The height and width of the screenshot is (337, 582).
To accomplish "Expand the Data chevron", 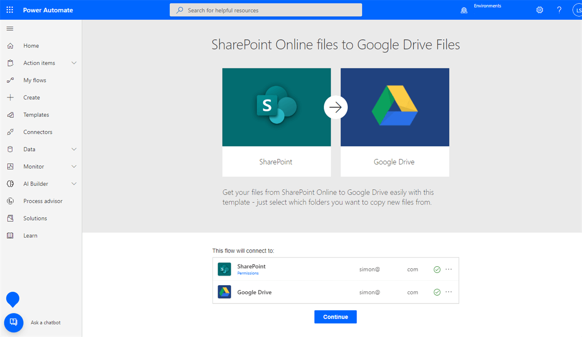I will click(74, 149).
